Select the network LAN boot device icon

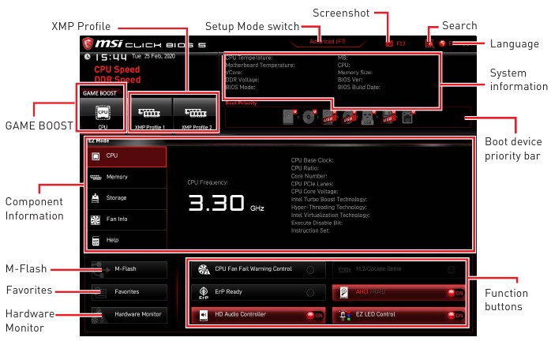tap(407, 117)
